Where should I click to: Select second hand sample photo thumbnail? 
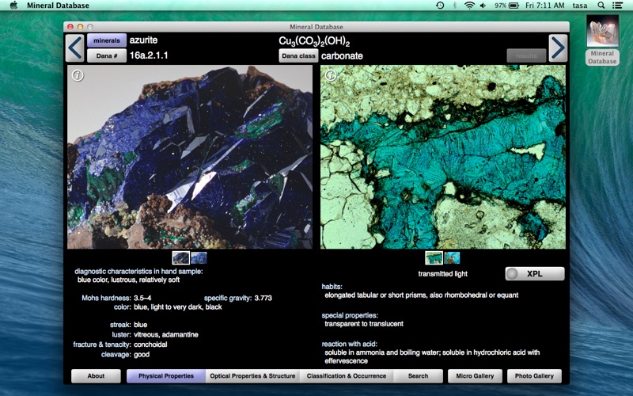click(199, 258)
